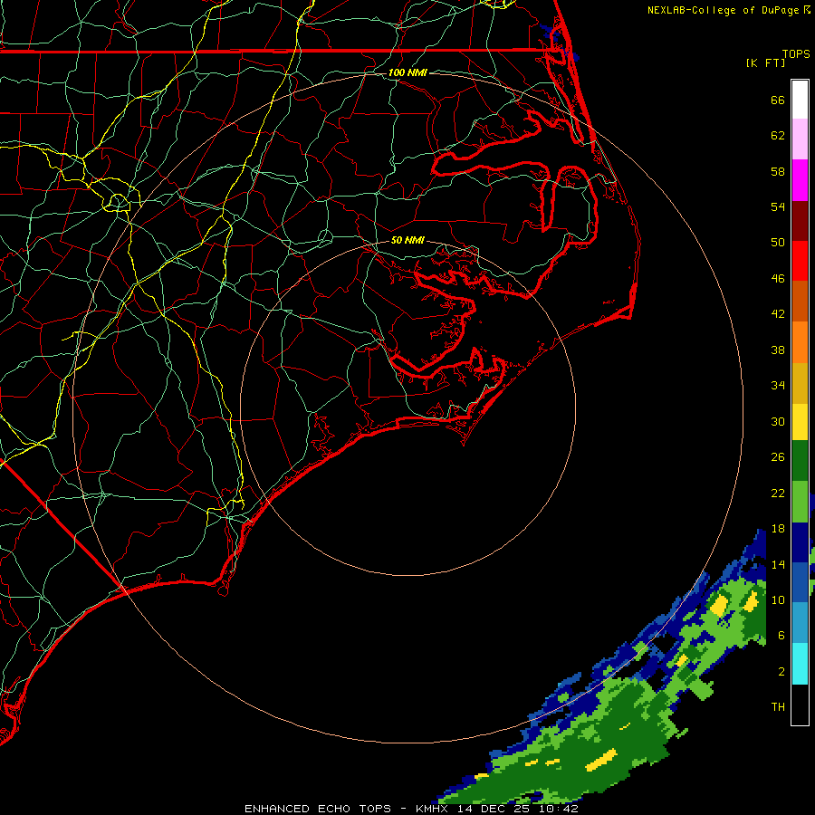Screen dimensions: 815x815
Task: Click the light green 22 kft swatch
Action: pos(800,502)
